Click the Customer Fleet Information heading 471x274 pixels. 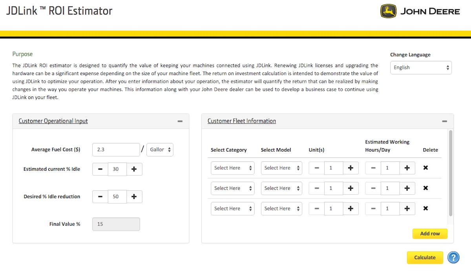click(241, 121)
